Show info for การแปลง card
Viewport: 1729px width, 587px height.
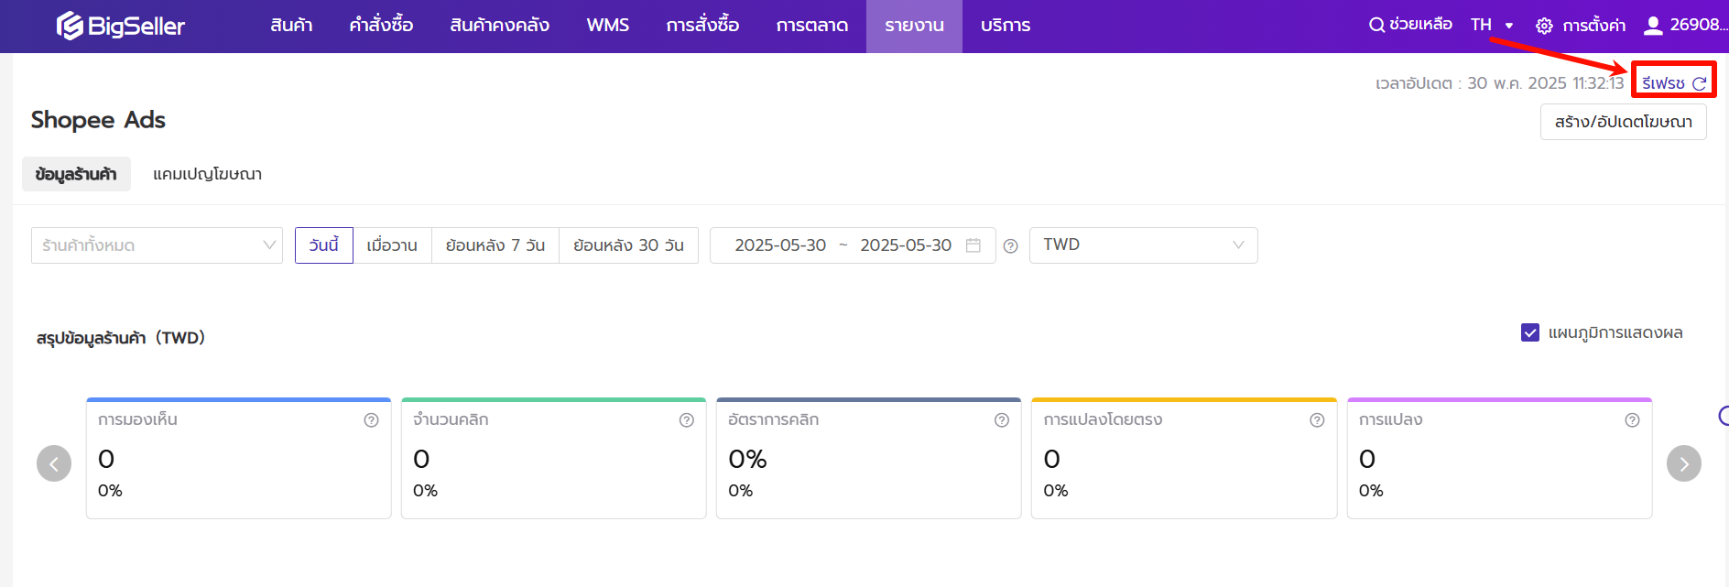click(x=1632, y=420)
